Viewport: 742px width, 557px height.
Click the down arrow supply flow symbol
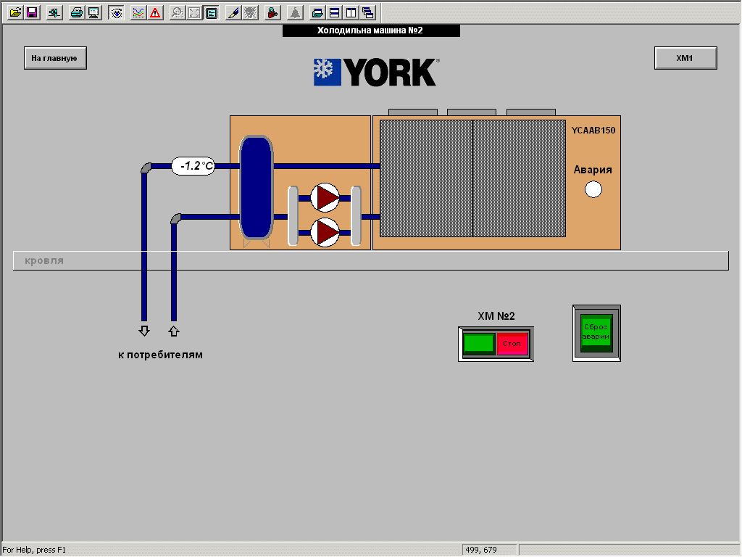144,331
